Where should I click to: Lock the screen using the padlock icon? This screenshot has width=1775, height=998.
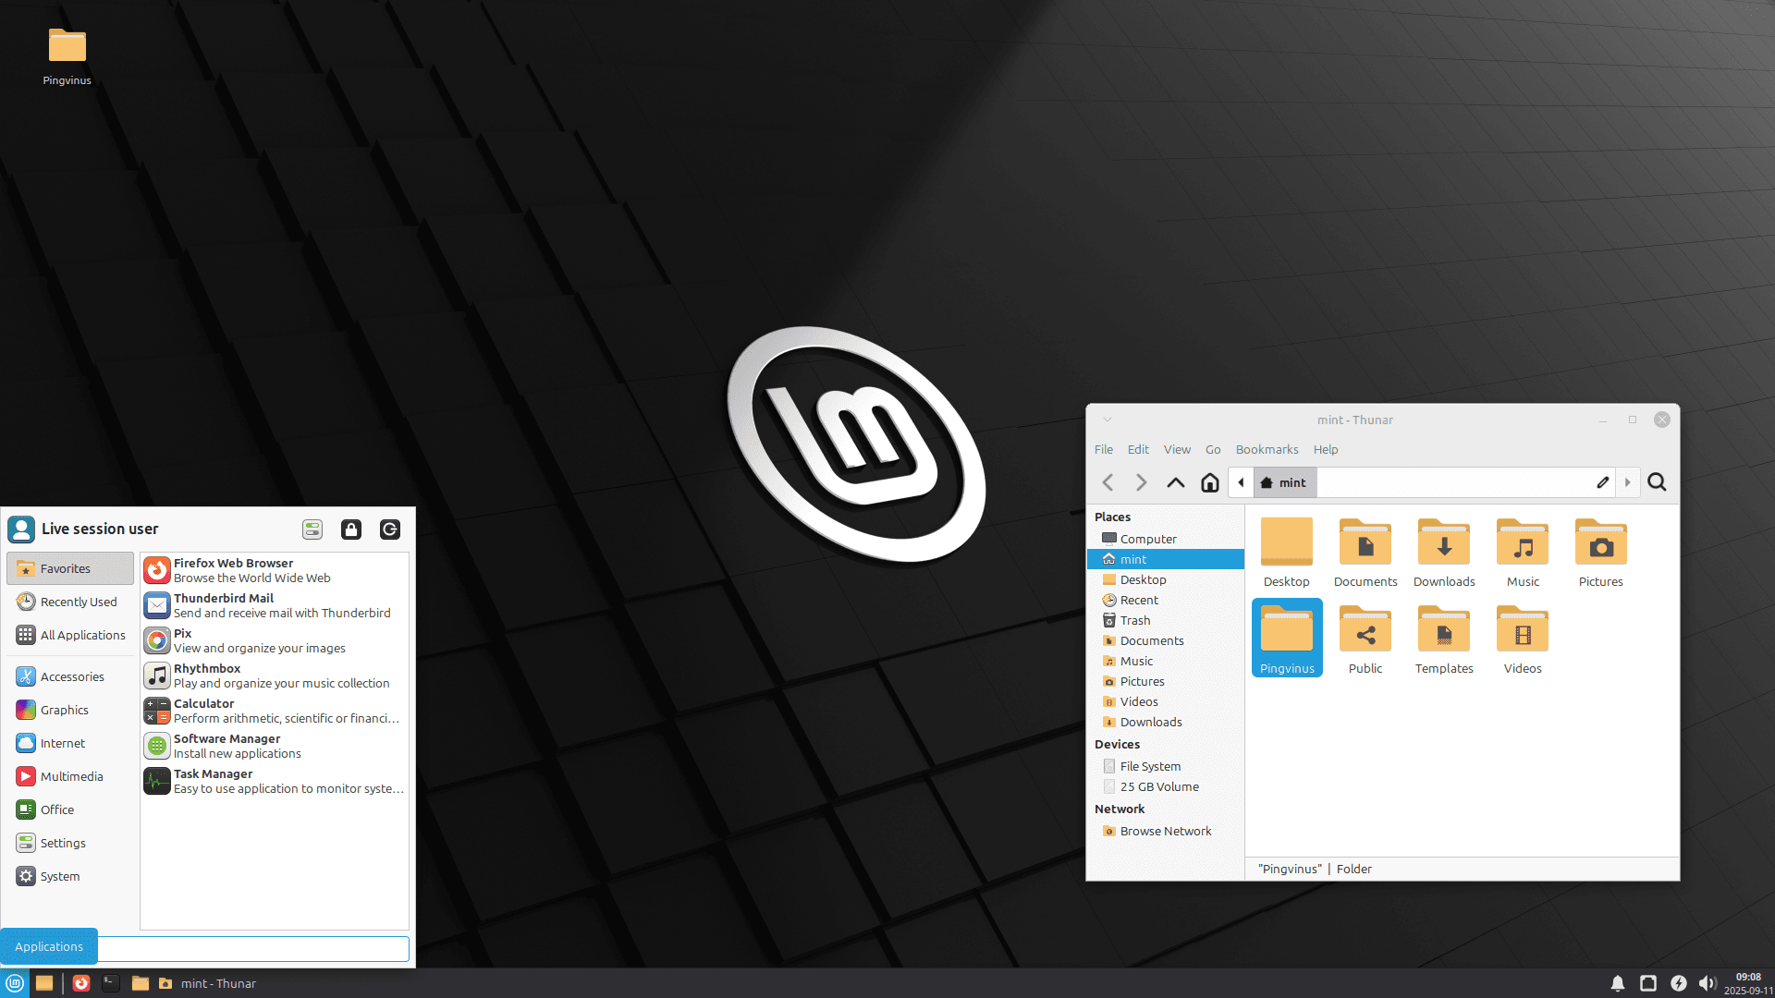pyautogui.click(x=350, y=529)
